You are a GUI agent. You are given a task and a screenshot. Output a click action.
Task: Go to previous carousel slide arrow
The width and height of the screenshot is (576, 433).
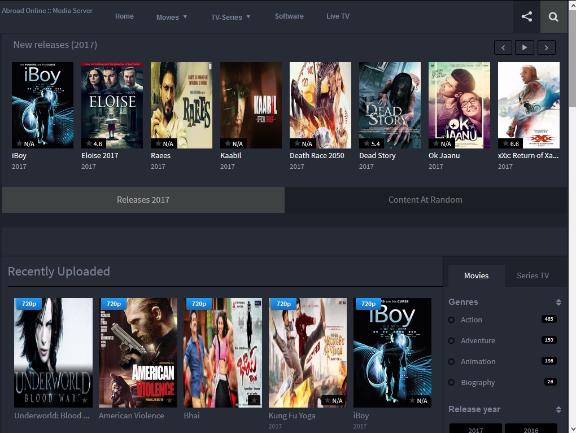(x=503, y=47)
